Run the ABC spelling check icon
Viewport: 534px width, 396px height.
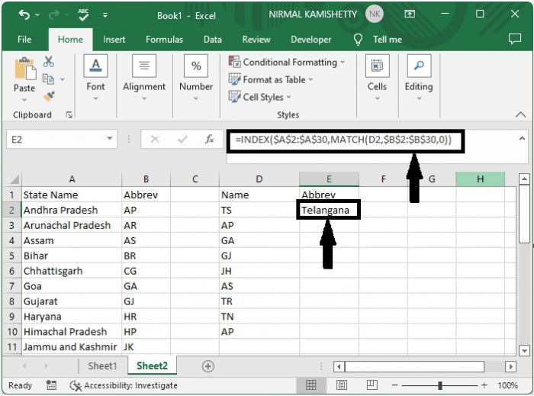coord(83,14)
